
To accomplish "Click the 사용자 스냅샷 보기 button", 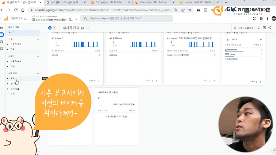I will click(244, 28).
